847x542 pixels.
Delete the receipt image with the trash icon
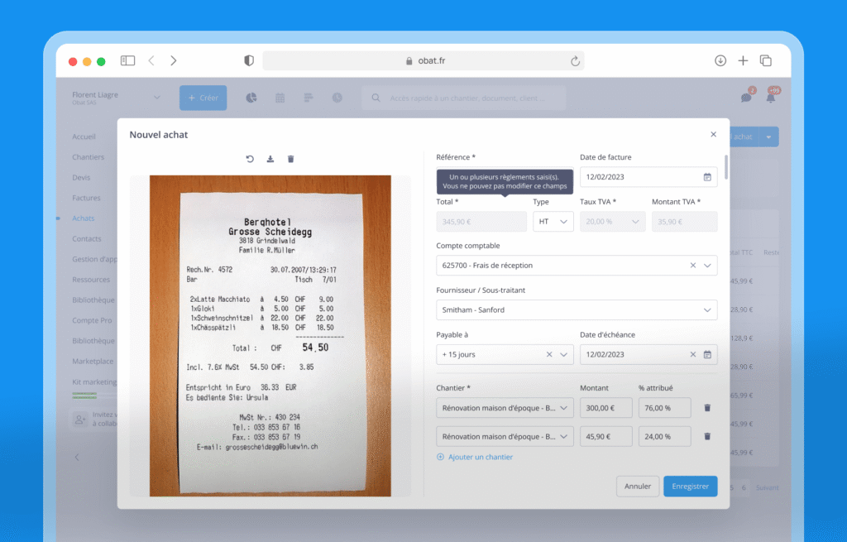point(290,159)
